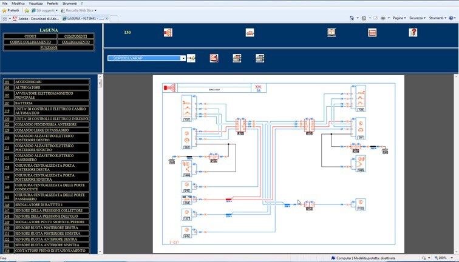
Task: Open the Sicurezza dropdown menu
Action: coord(417,18)
